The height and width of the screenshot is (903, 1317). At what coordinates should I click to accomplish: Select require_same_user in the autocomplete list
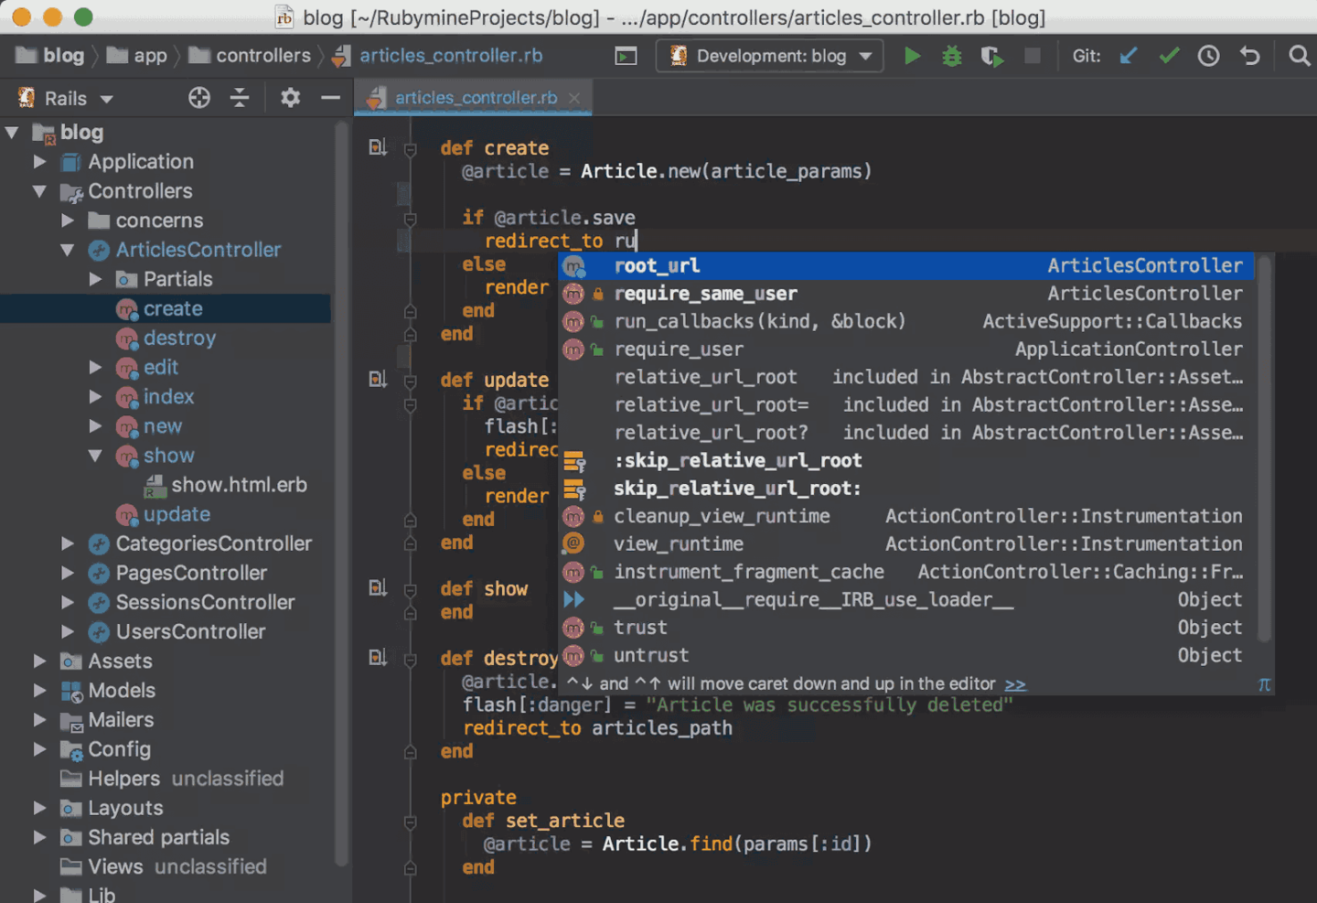tap(705, 293)
